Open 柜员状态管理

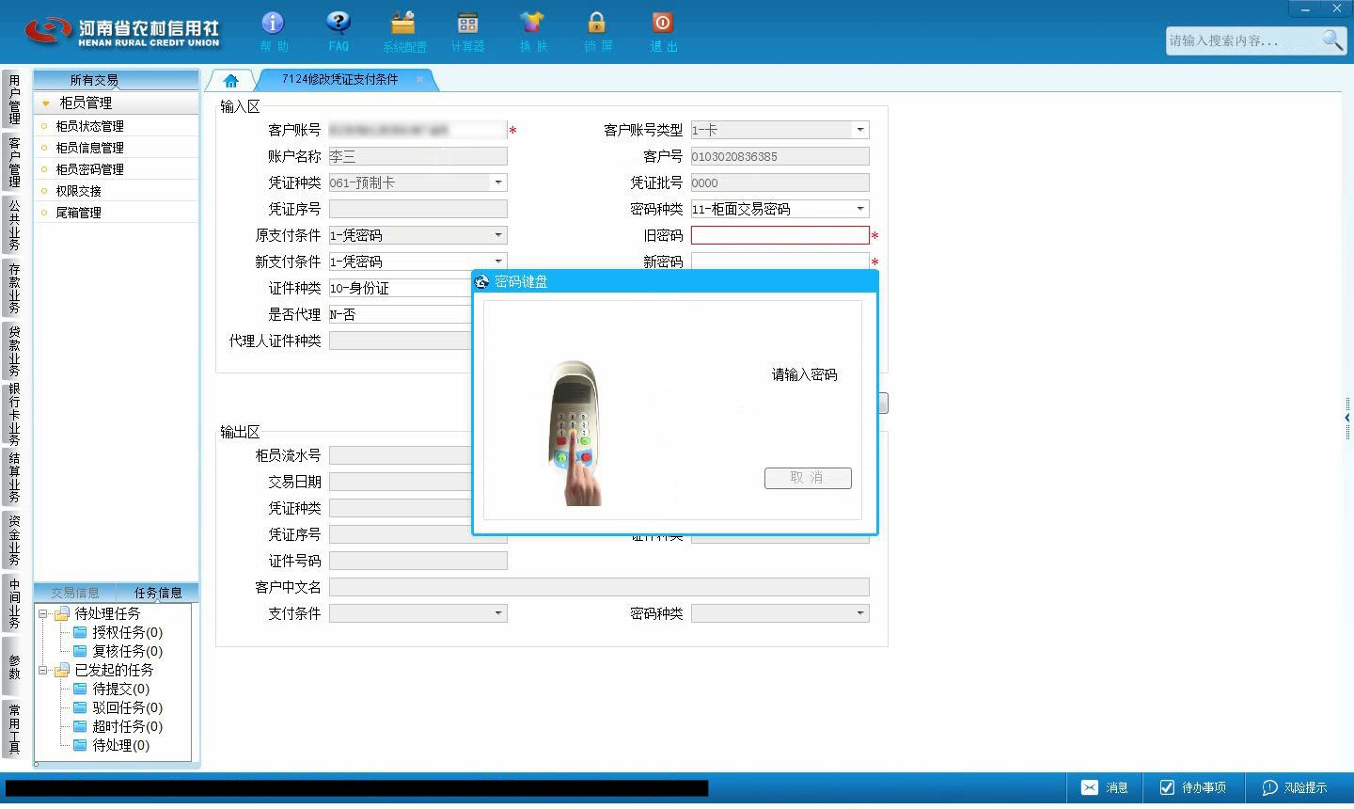[x=89, y=126]
